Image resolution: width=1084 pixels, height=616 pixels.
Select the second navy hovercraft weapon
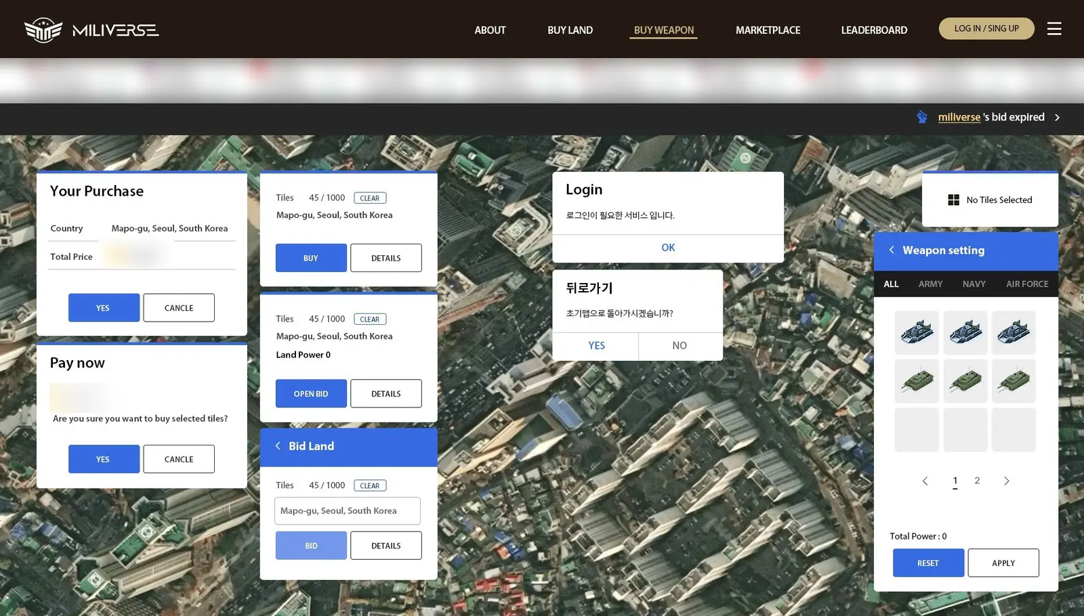click(x=965, y=332)
